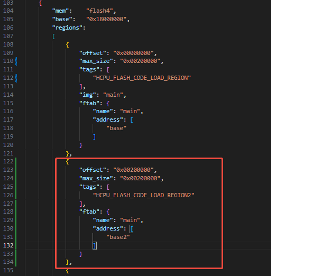
Task: Click the highlighted opening bracket after "address" line 130
Action: 131,229
